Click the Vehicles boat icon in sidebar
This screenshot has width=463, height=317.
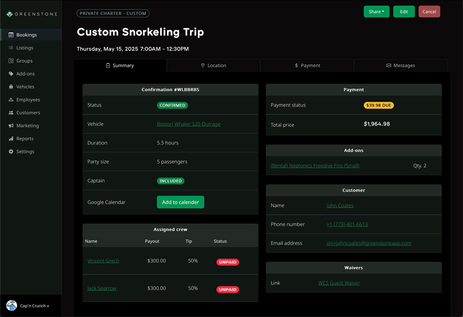pos(11,87)
